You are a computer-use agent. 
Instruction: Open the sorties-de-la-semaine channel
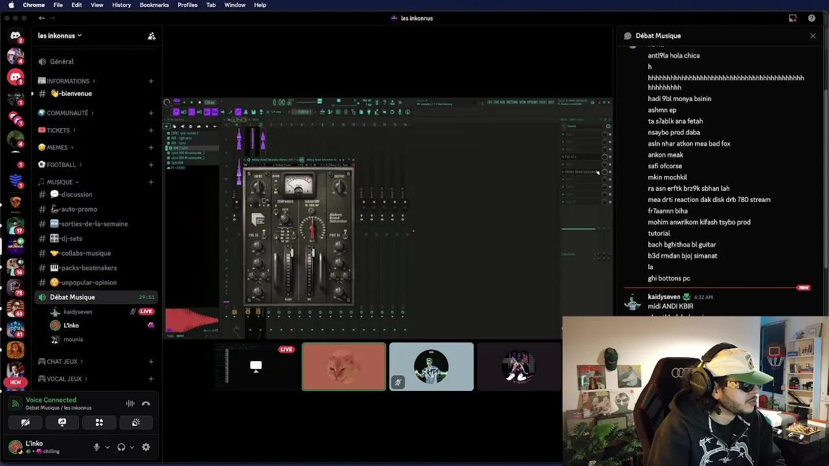(95, 224)
